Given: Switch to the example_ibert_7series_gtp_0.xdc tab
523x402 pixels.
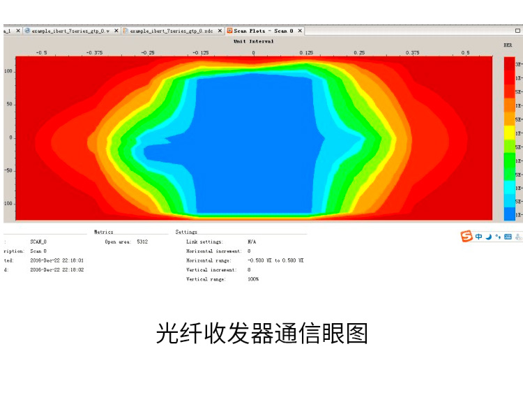Looking at the screenshot, I should [x=171, y=31].
